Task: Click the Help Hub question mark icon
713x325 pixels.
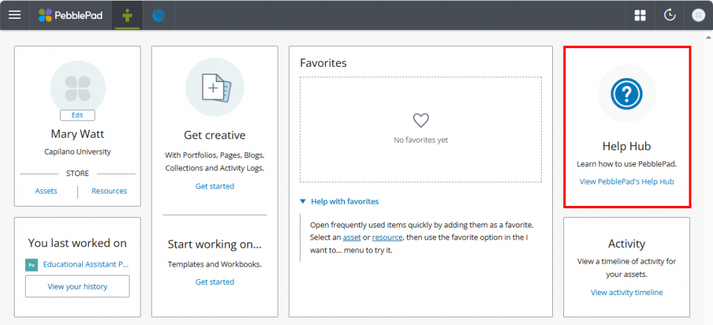Action: click(x=627, y=94)
